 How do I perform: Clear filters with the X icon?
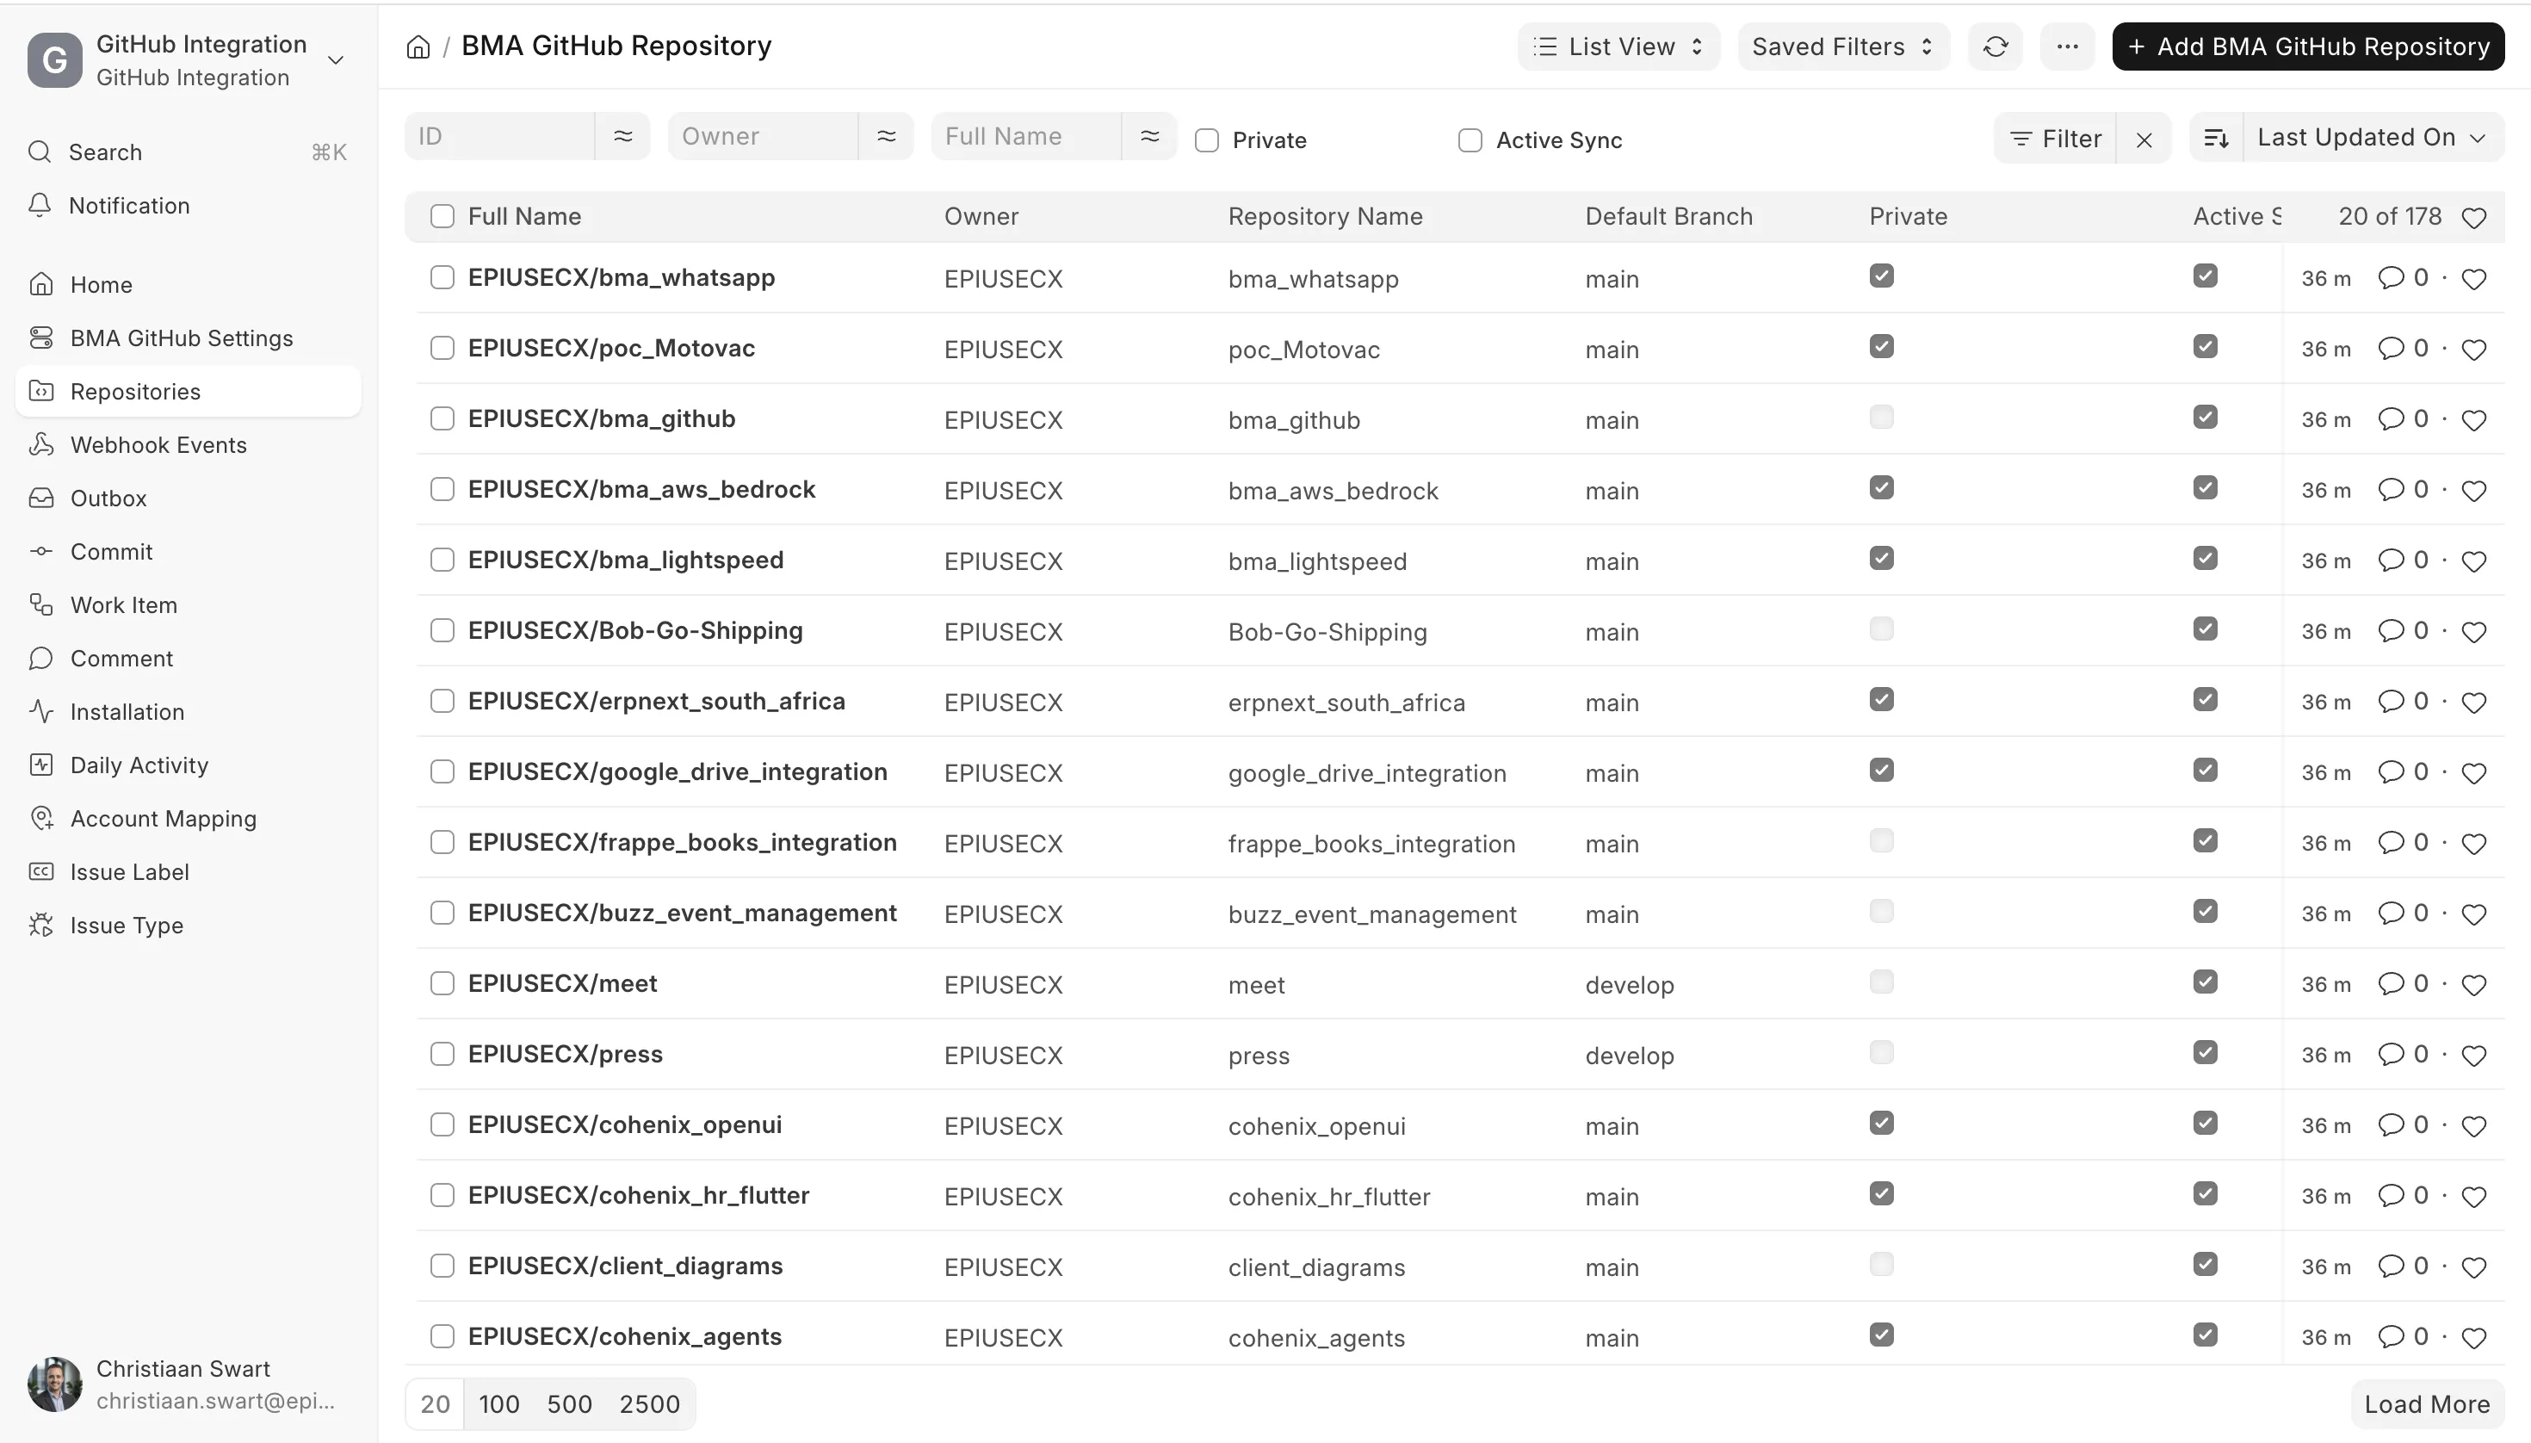click(x=2144, y=139)
